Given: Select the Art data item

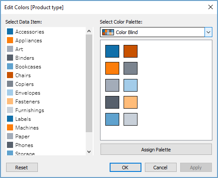Looking at the screenshot, I should (x=46, y=49).
